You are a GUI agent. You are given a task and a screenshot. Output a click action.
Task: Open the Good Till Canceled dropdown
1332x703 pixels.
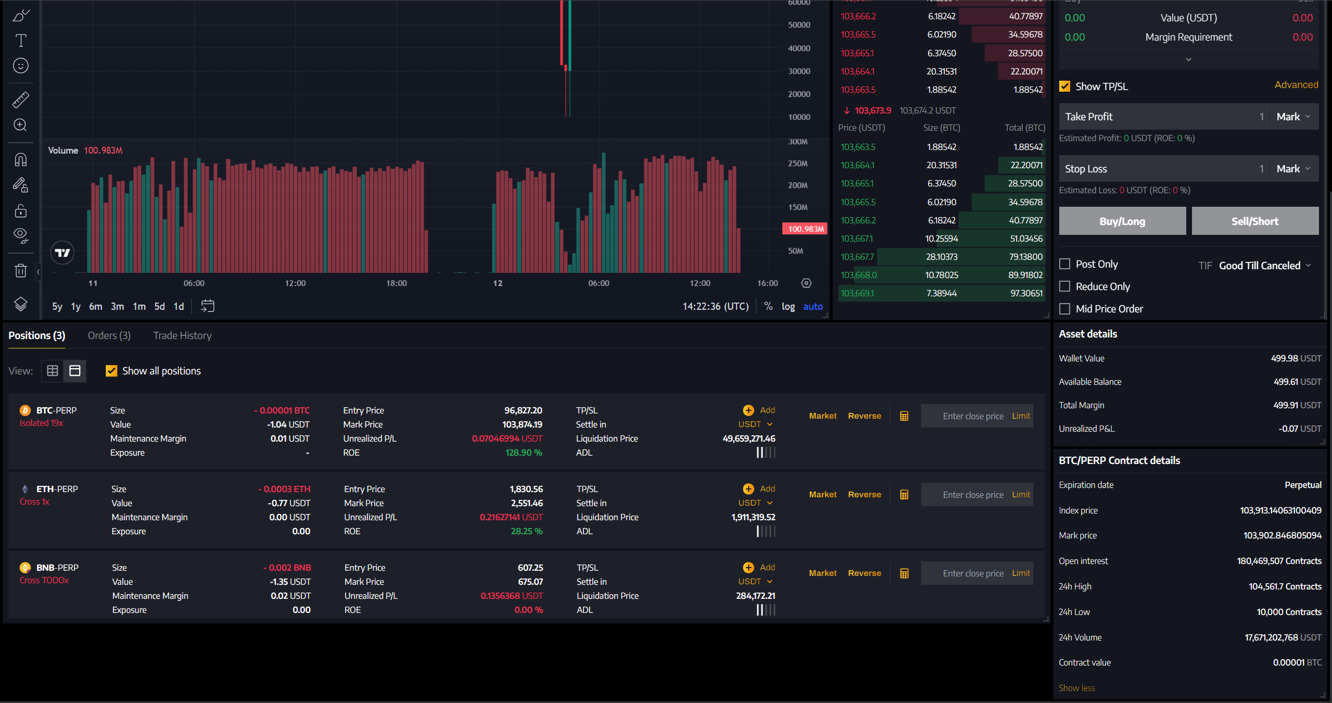pyautogui.click(x=1264, y=266)
